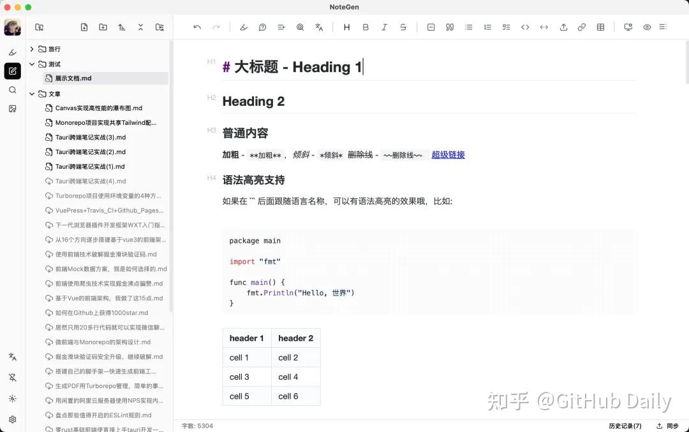The width and height of the screenshot is (689, 432).
Task: Insert a checklist task list
Action: point(506,27)
